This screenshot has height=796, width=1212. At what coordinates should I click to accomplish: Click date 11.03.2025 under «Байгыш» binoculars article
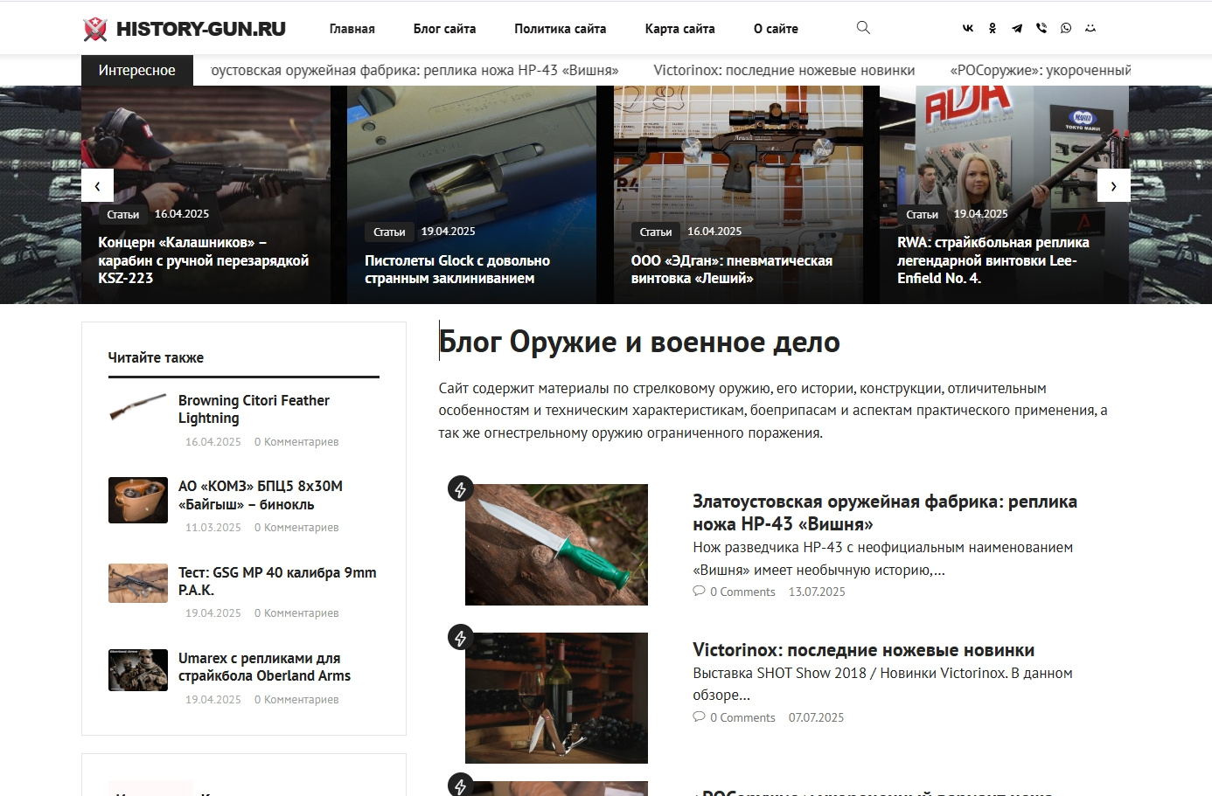tap(213, 528)
